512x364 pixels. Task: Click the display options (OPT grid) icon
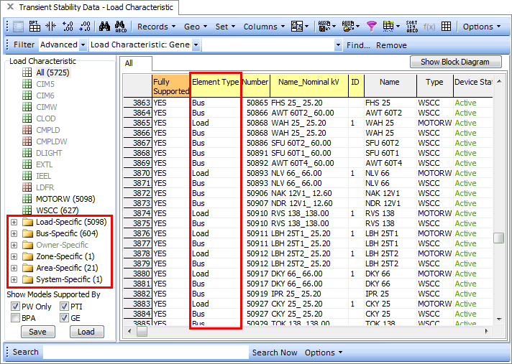35,27
